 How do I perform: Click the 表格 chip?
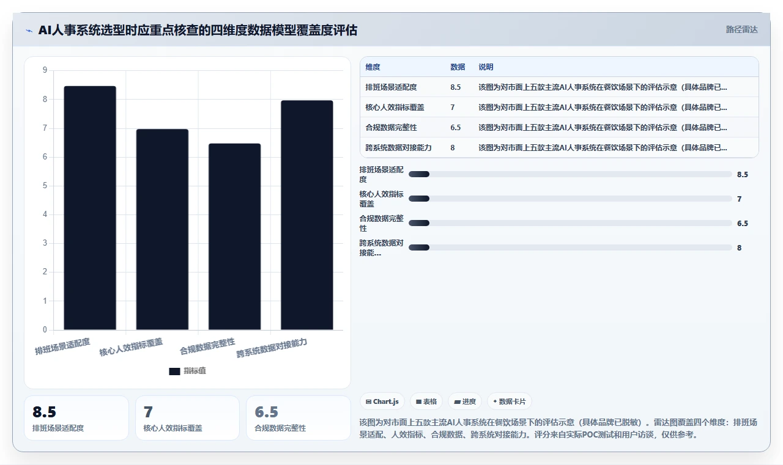426,401
